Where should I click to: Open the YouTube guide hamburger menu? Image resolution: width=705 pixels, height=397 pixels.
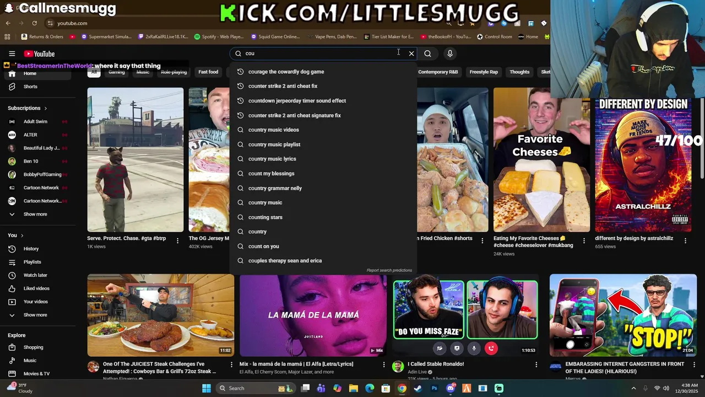12,53
